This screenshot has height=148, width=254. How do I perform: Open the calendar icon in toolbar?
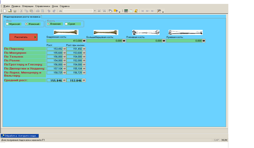tap(131, 11)
